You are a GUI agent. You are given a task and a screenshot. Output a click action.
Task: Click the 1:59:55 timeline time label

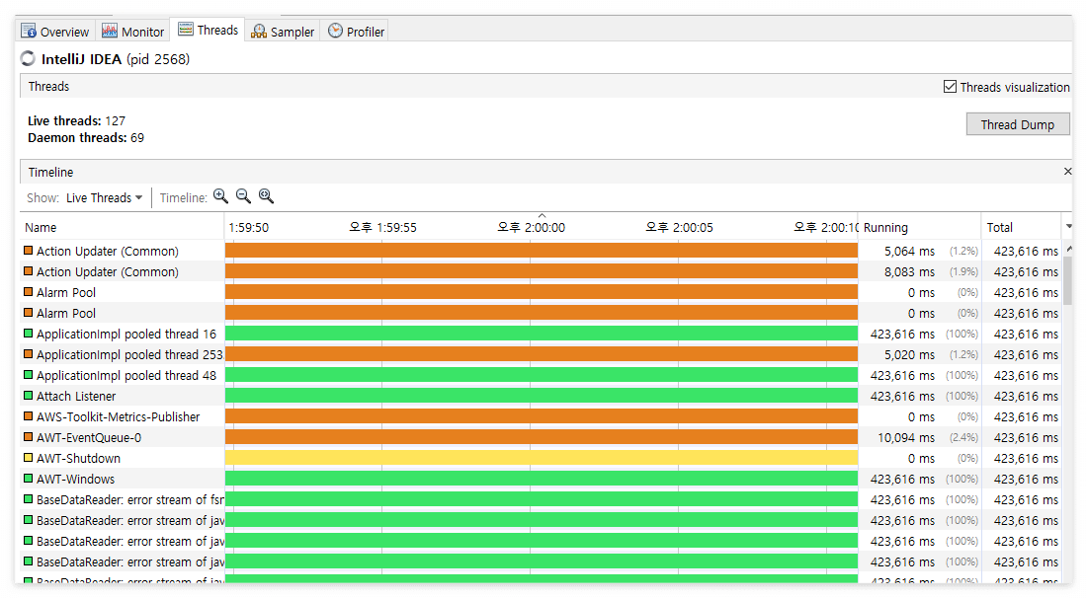click(382, 227)
